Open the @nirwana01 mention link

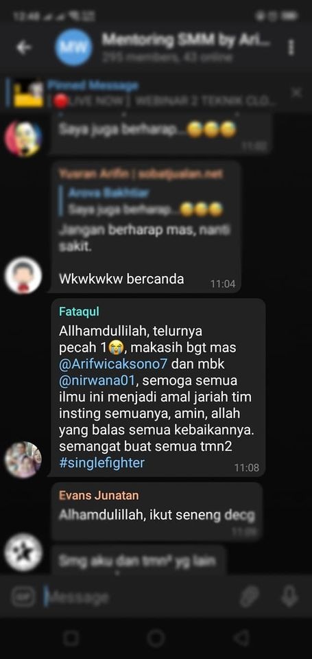(x=97, y=380)
